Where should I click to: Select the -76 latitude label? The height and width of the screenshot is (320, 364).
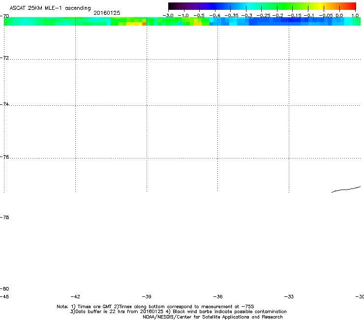coord(4,157)
